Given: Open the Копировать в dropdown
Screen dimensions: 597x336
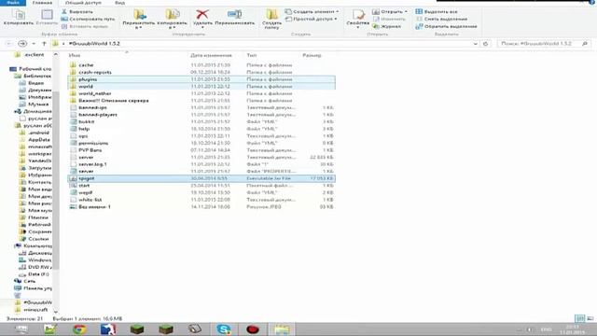Looking at the screenshot, I should pos(172,19).
